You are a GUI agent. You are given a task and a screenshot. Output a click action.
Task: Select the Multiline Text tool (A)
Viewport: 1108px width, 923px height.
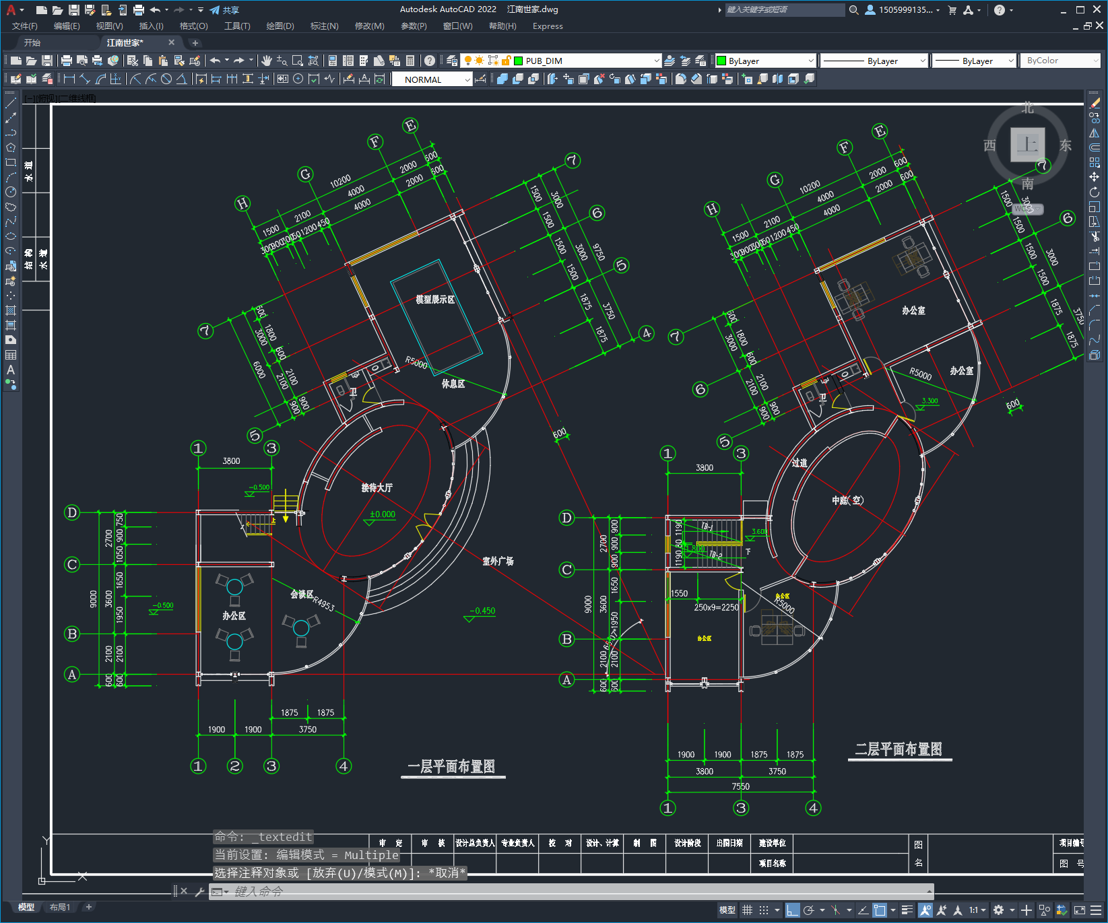(11, 370)
